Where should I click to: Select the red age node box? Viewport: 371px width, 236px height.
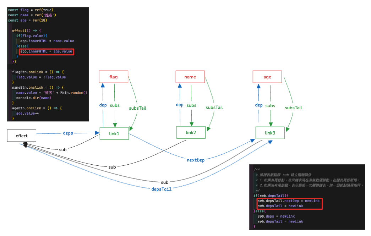267,77
